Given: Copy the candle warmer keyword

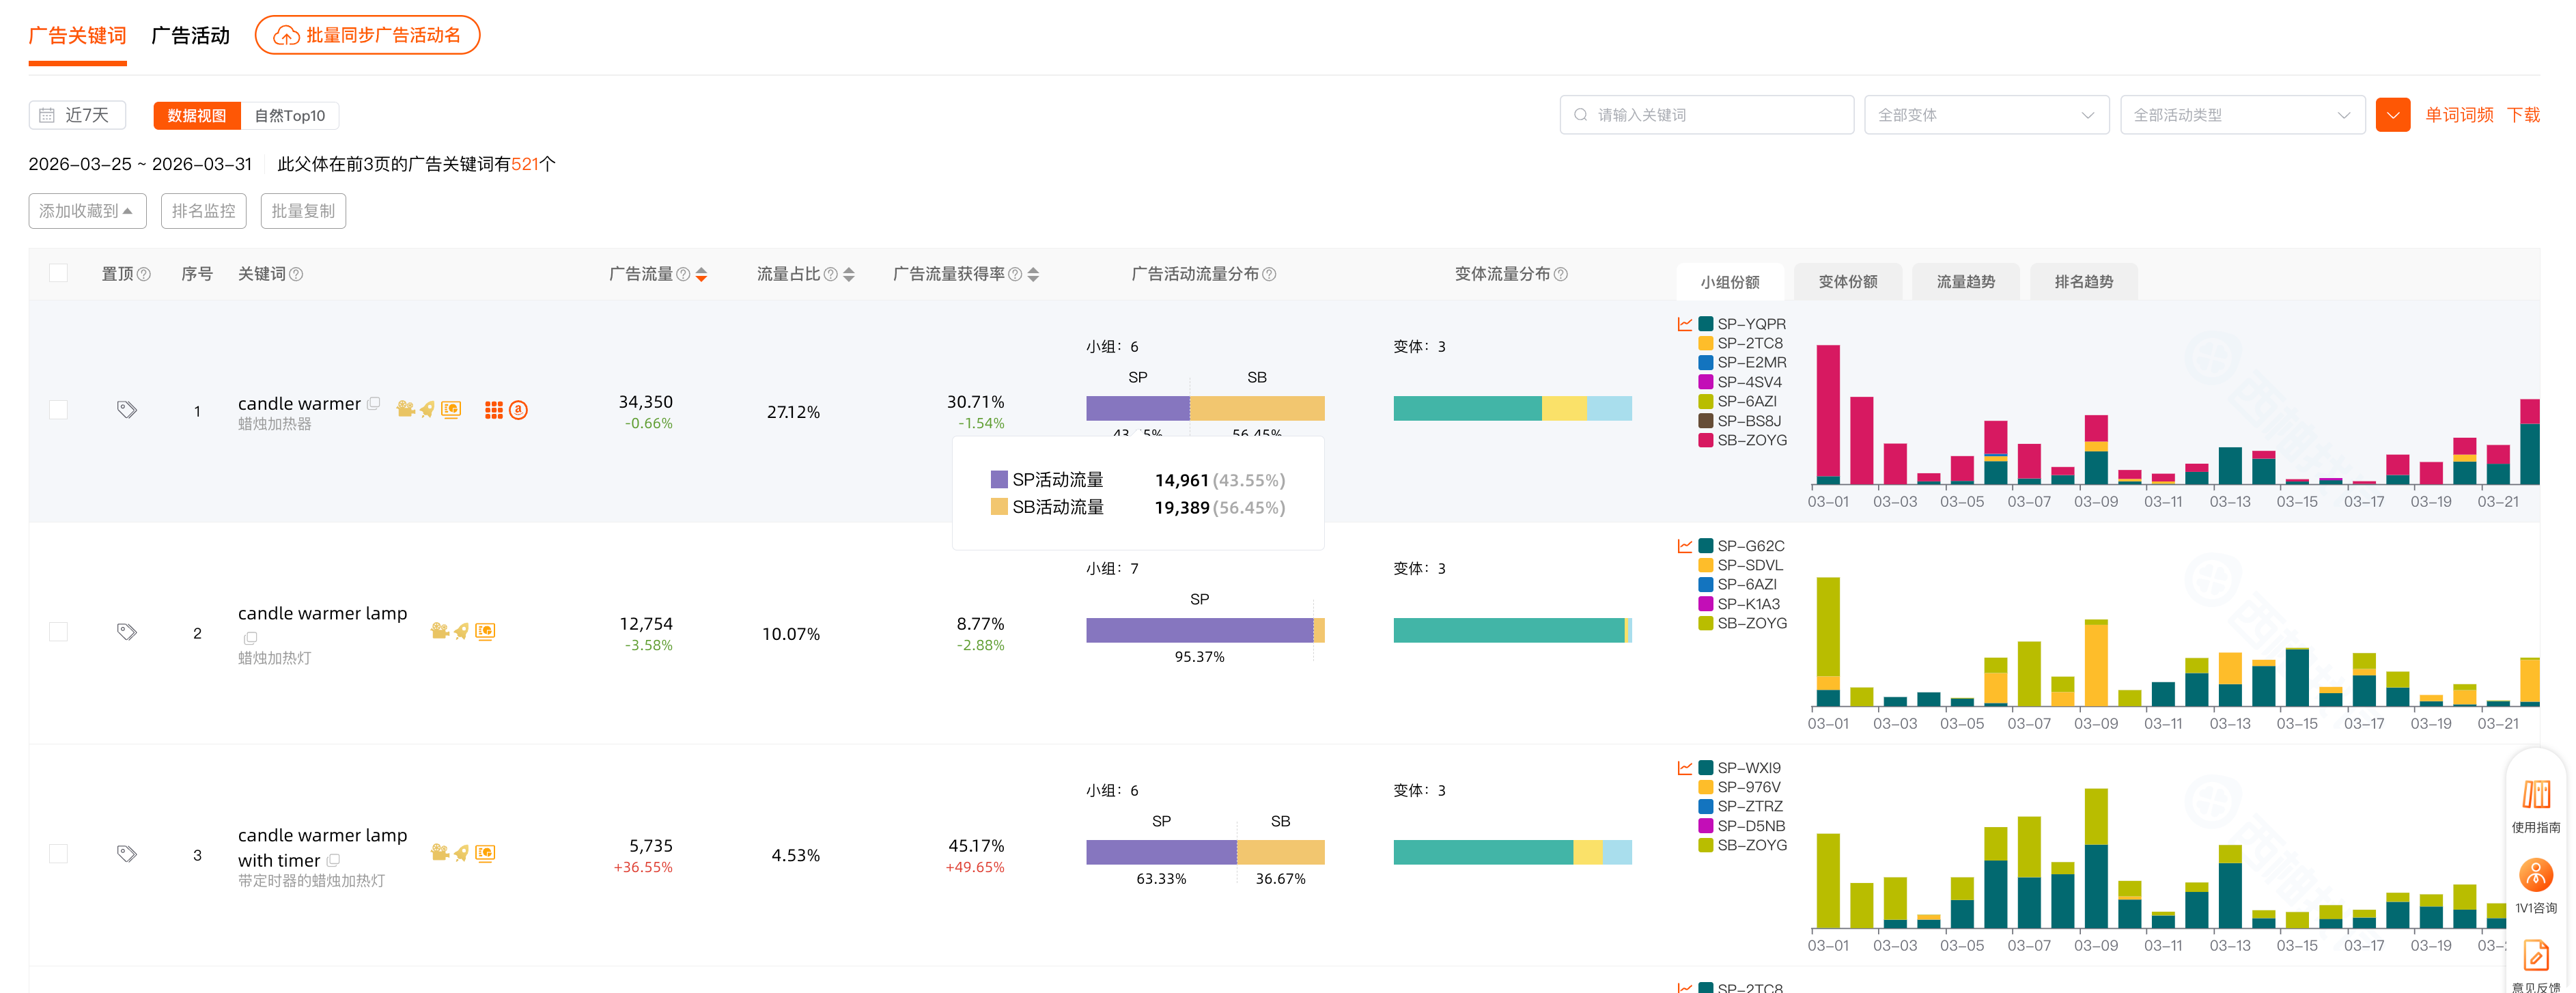Looking at the screenshot, I should (x=374, y=404).
